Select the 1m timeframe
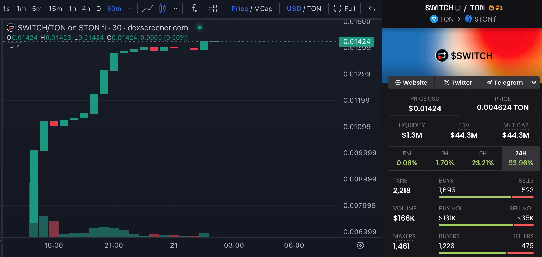 pos(21,9)
